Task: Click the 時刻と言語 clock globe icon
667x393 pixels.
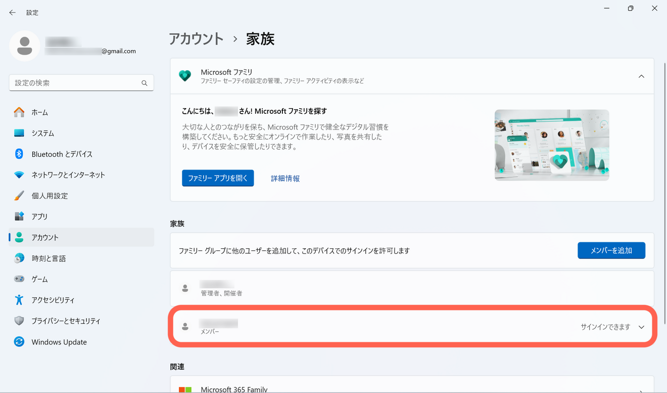Action: pos(19,258)
